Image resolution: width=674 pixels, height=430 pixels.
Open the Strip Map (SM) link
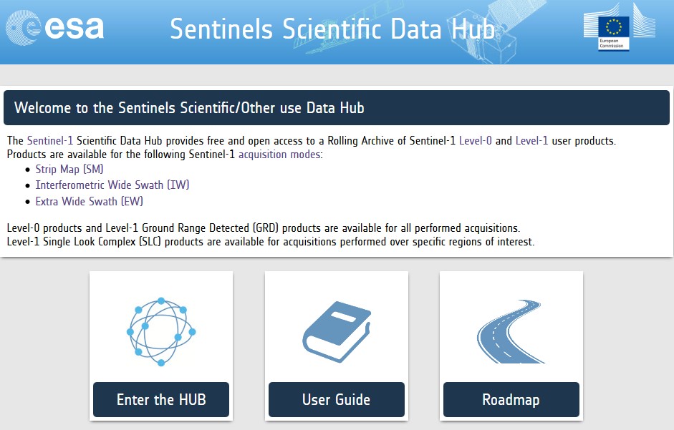pos(69,170)
